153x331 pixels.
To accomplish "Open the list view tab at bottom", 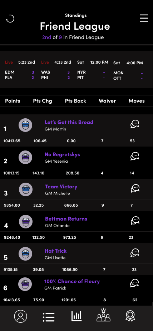I will pyautogui.click(x=49, y=317).
